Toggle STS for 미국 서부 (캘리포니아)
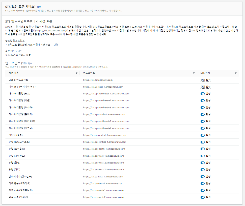This screenshot has height=206, width=245. point(203,190)
